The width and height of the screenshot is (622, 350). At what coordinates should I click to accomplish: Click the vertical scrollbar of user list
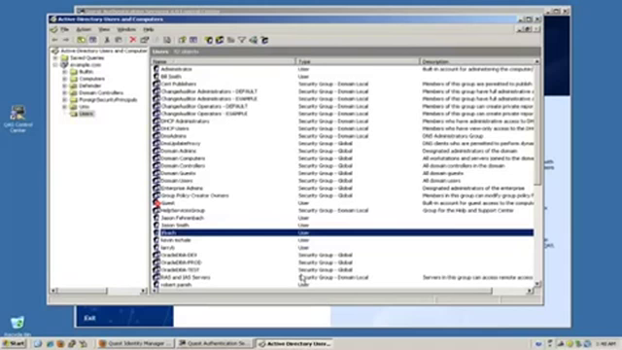point(537,173)
